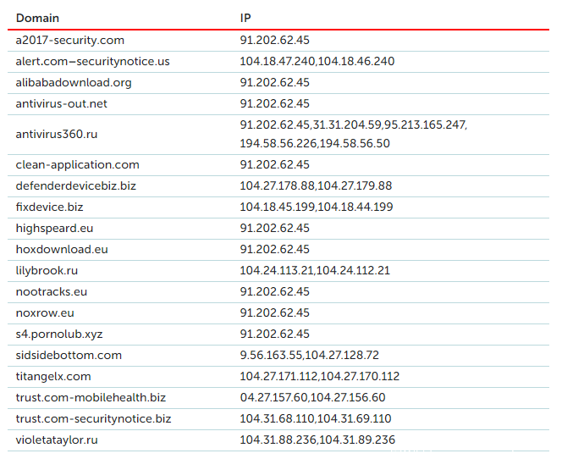The image size is (573, 470).
Task: Click the titangelx.com domain entry
Action: tap(53, 376)
